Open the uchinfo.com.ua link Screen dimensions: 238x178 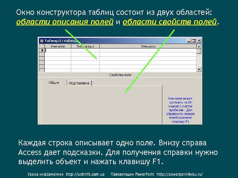pyautogui.click(x=85, y=174)
